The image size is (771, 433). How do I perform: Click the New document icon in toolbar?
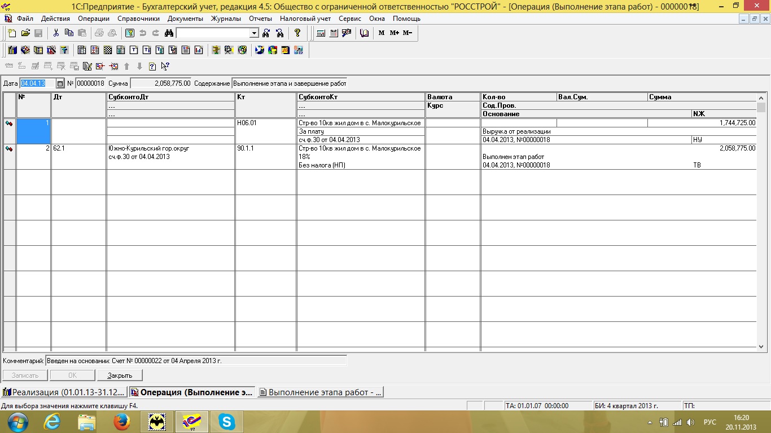(12, 33)
